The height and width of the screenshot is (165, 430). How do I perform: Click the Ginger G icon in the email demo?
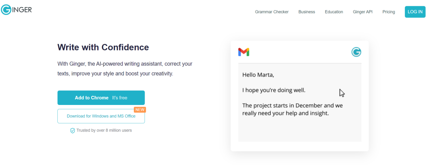[356, 52]
